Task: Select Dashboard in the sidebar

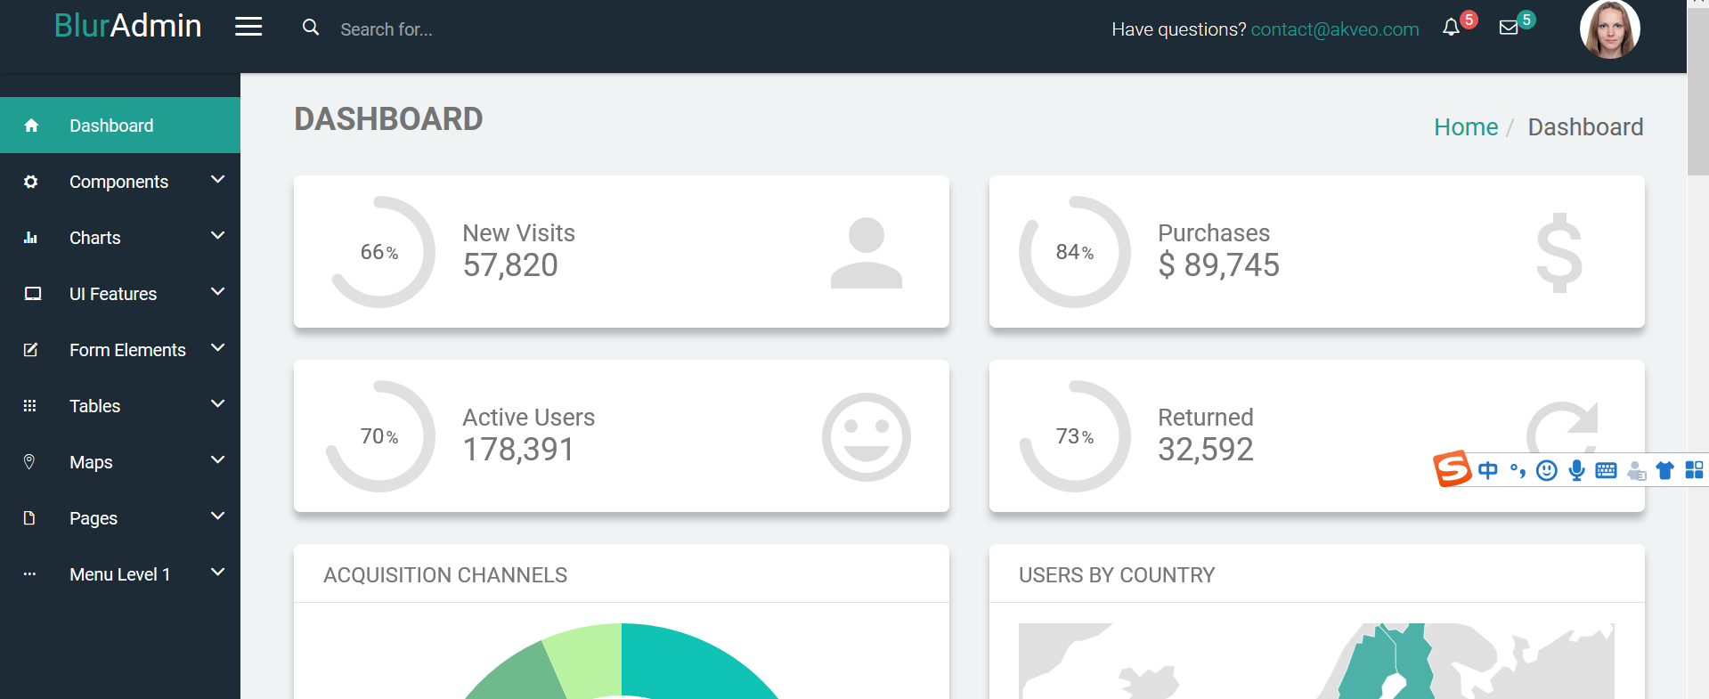Action: 111,126
